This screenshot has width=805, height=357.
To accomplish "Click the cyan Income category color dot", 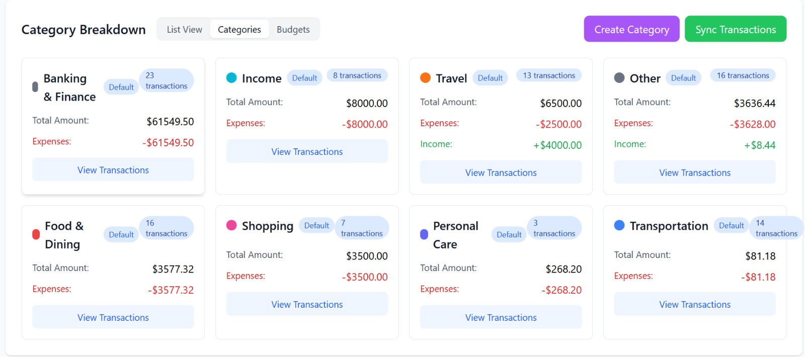I will [x=231, y=78].
